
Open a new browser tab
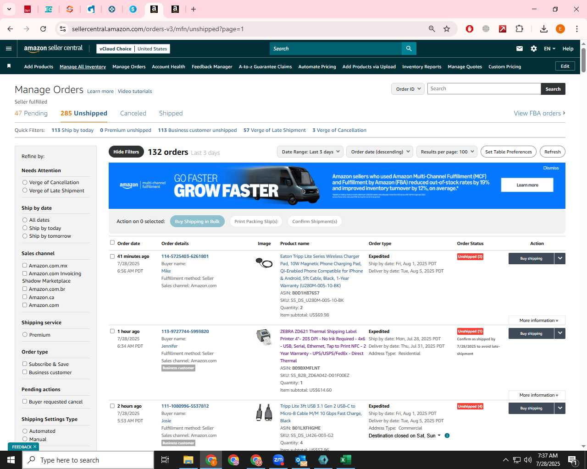194,9
